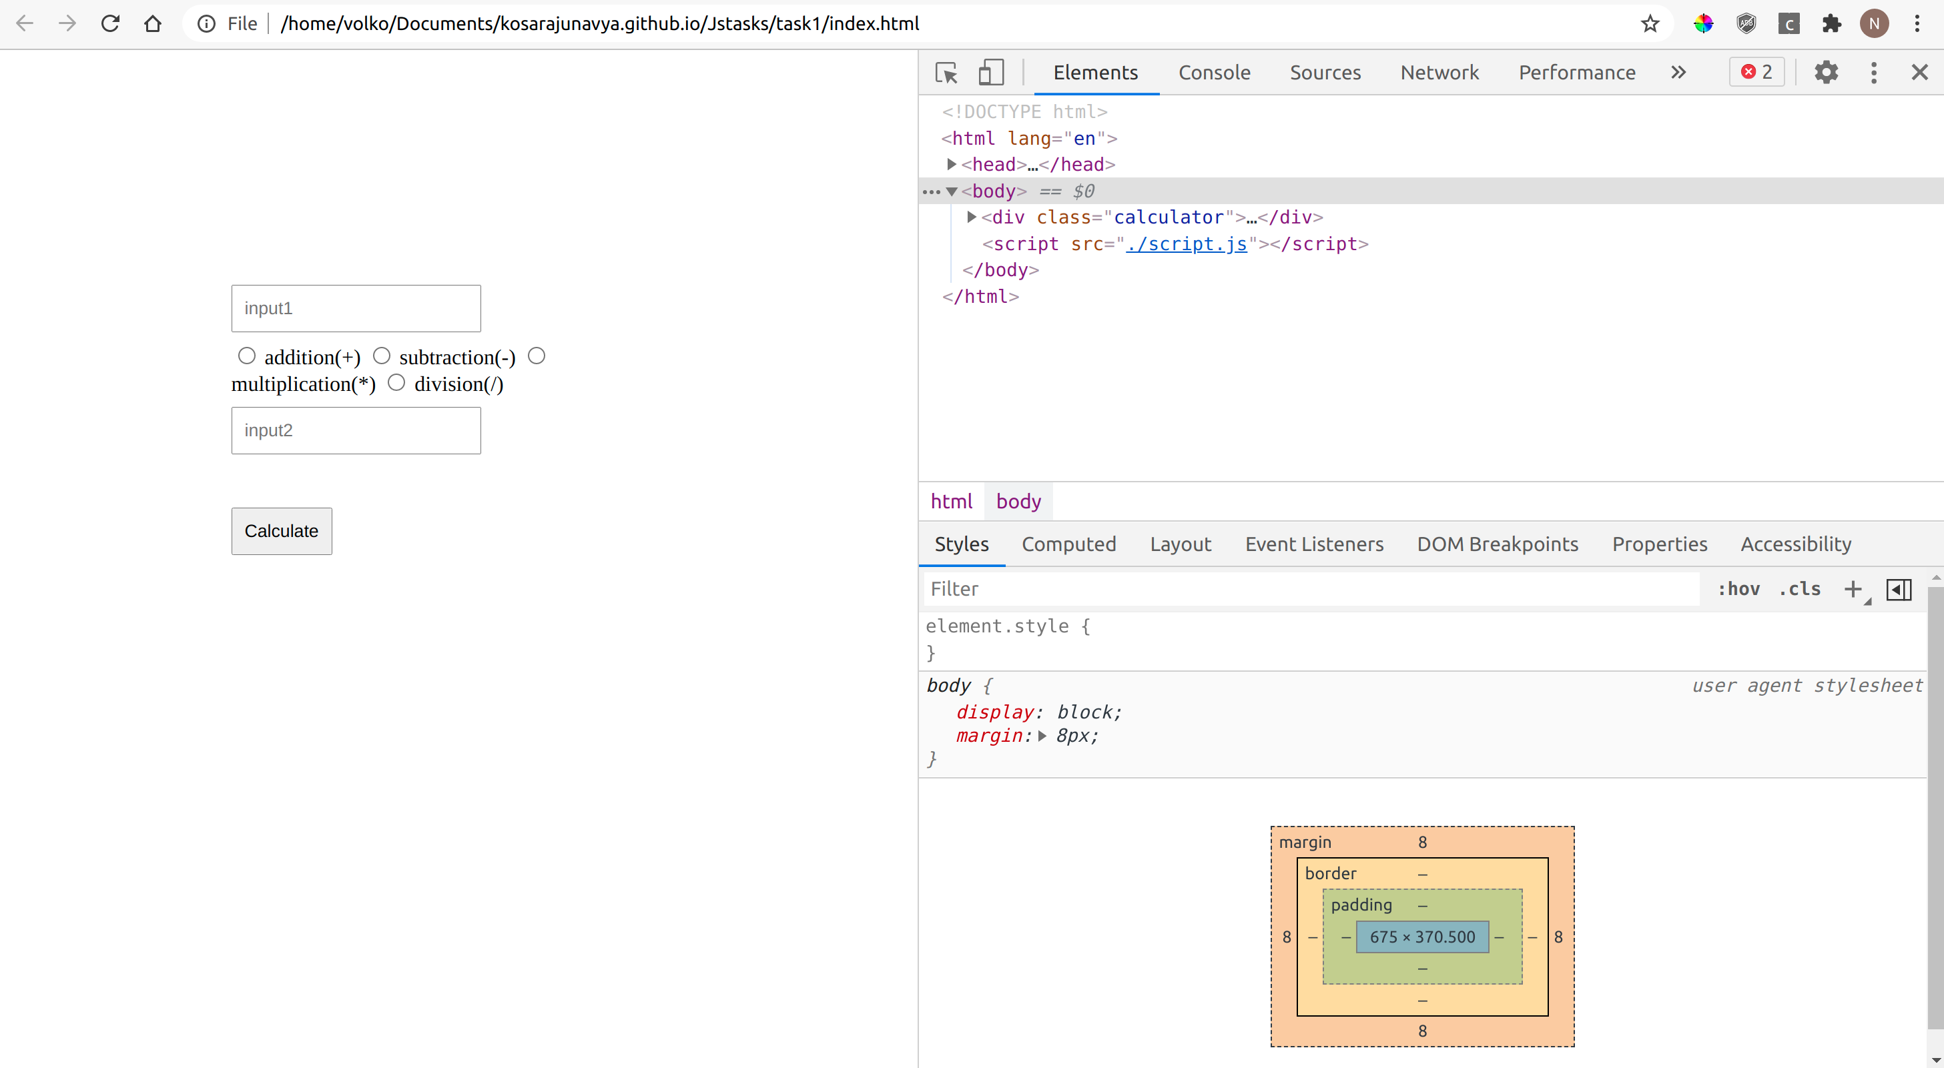1944x1068 pixels.
Task: Open the ./script.js link
Action: pyautogui.click(x=1186, y=243)
